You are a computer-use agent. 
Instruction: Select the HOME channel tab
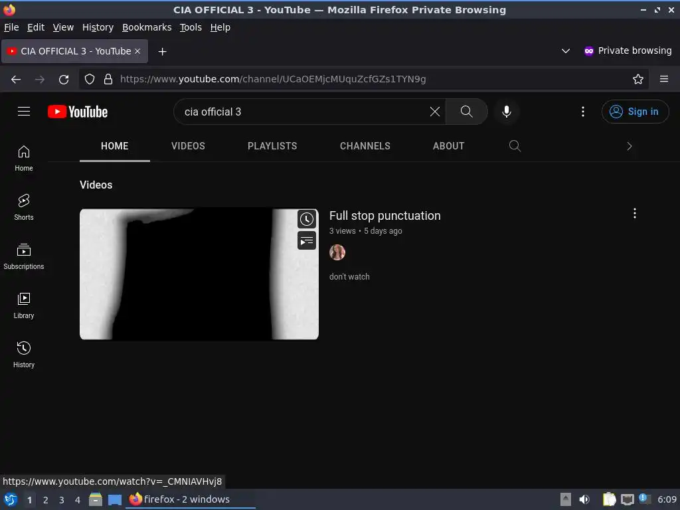[114, 146]
